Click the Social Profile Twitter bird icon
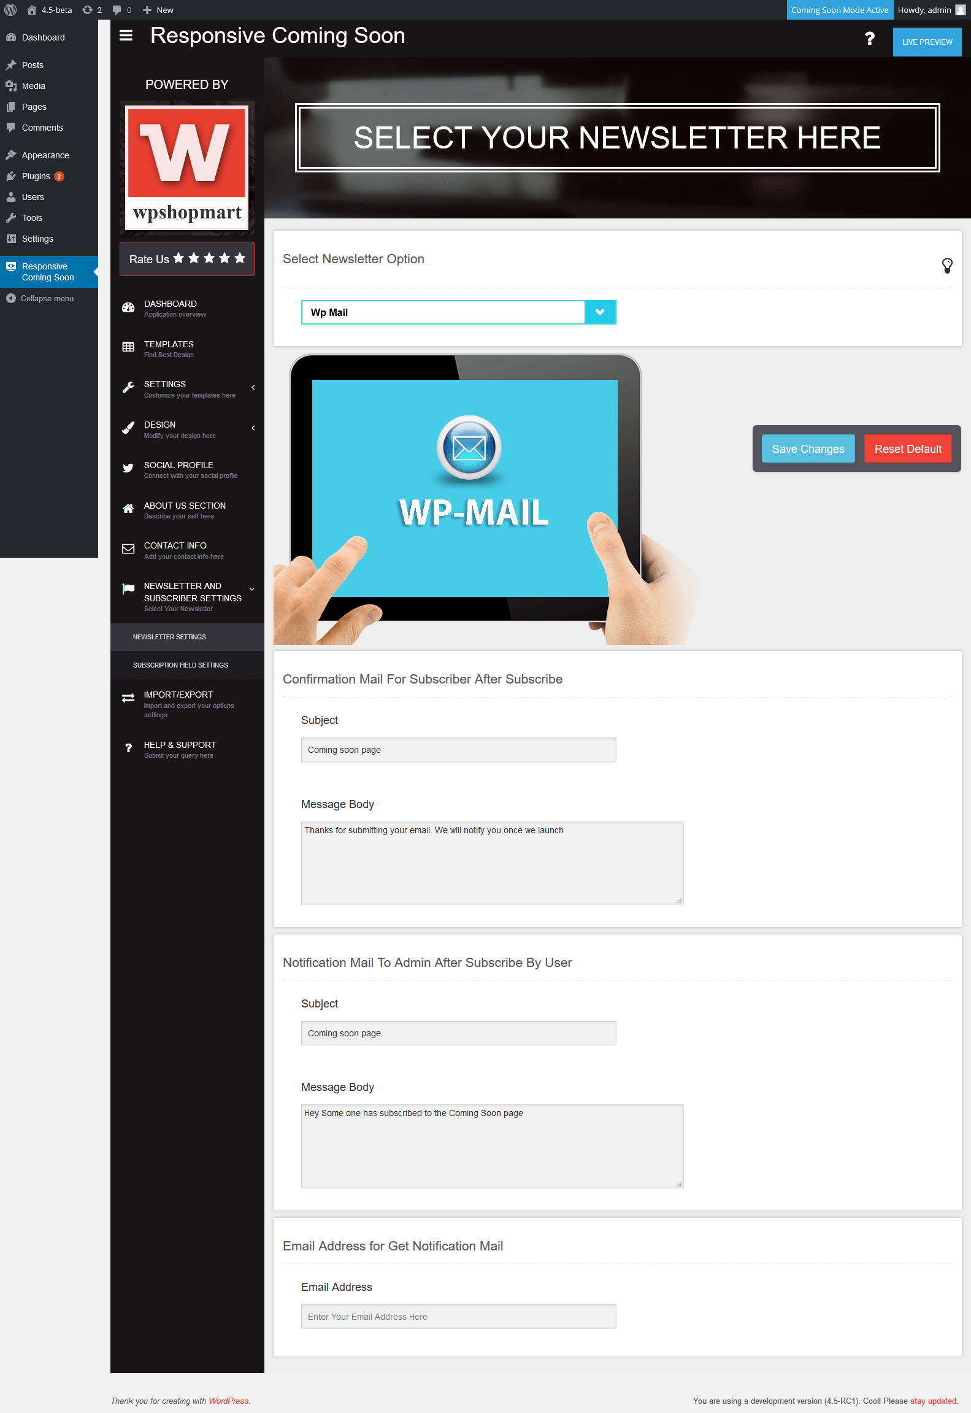 (x=128, y=468)
